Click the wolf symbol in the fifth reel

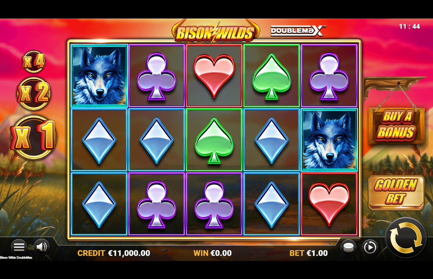point(329,140)
